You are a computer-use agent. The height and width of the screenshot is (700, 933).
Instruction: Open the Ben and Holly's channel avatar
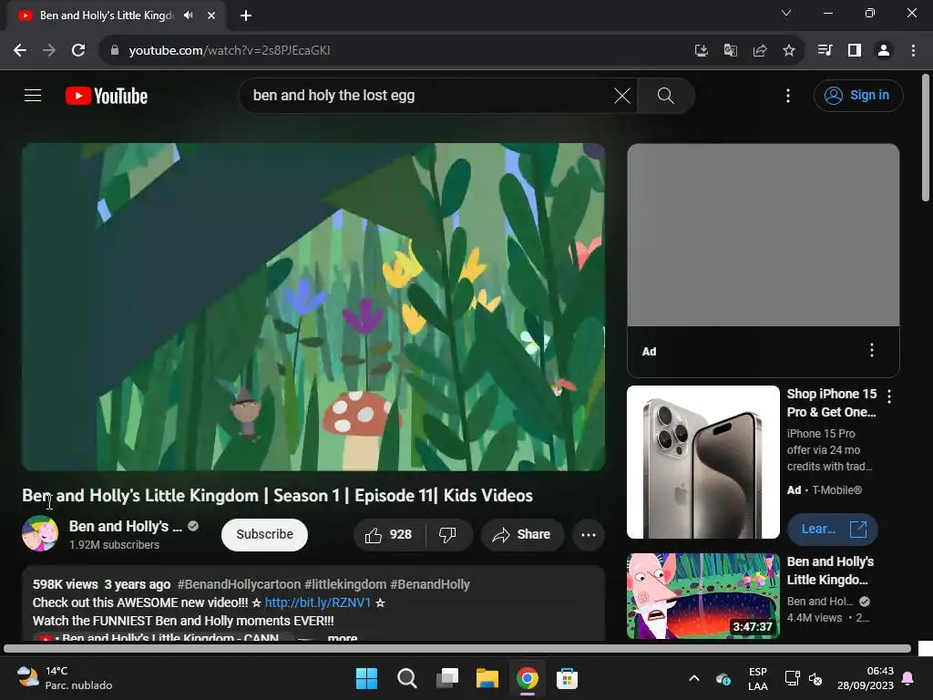(x=40, y=533)
